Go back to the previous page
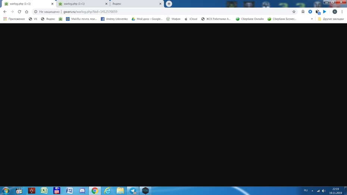The height and width of the screenshot is (195, 347). tap(5, 12)
